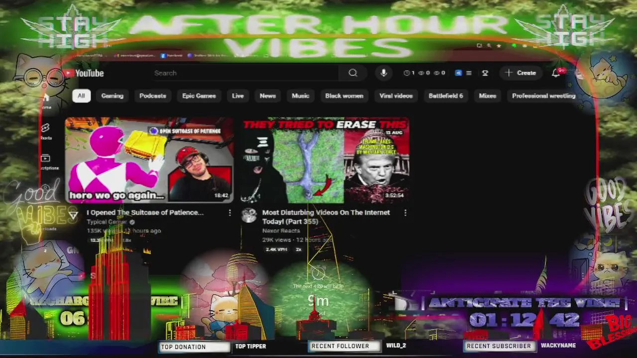Image resolution: width=637 pixels, height=358 pixels.
Task: Select the Podcasts filter chip
Action: 153,96
